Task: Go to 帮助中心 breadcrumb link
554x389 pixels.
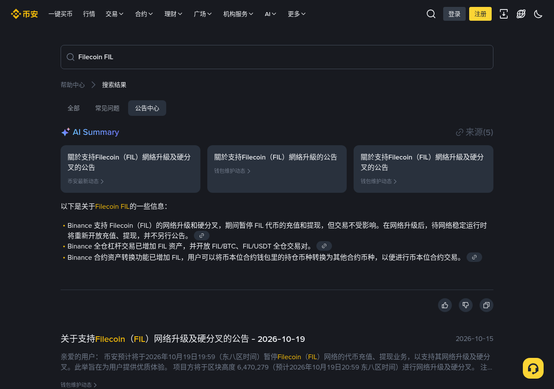Action: (x=73, y=85)
